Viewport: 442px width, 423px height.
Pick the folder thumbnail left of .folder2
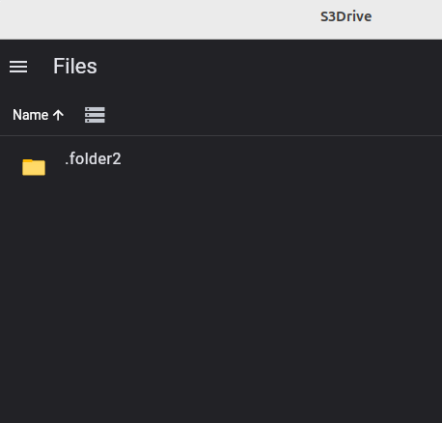pyautogui.click(x=34, y=167)
